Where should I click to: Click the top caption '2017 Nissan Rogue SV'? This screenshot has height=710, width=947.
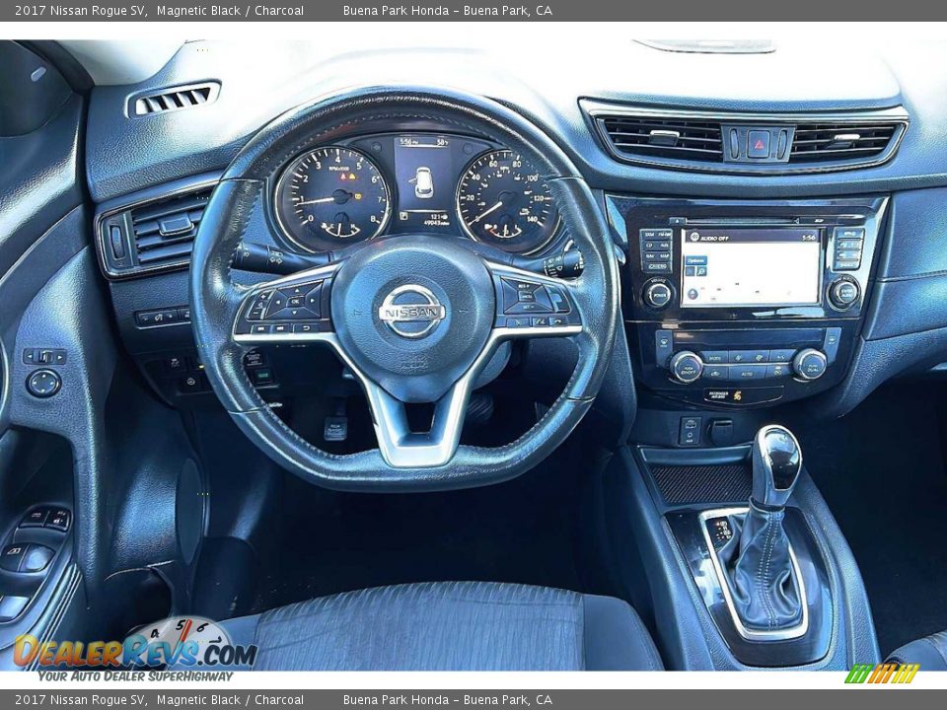(81, 10)
